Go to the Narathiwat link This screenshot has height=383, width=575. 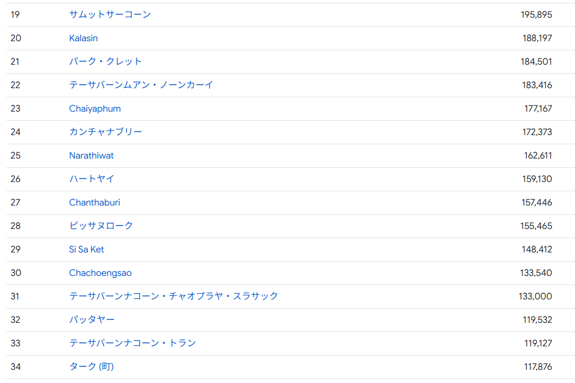click(x=92, y=155)
